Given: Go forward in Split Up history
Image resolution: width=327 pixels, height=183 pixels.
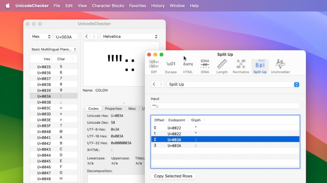Looking at the screenshot, I should pyautogui.click(x=161, y=84).
